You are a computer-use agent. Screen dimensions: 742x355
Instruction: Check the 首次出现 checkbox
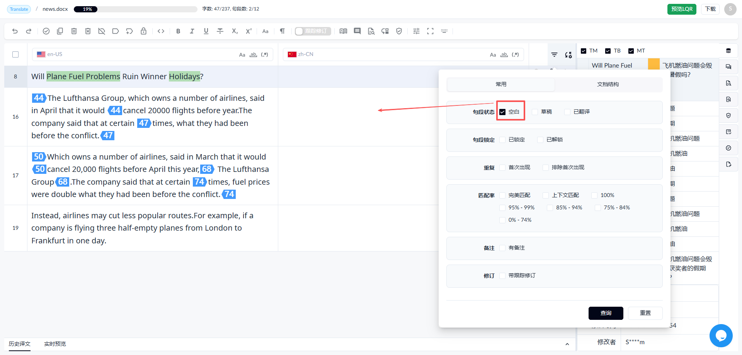coord(502,168)
